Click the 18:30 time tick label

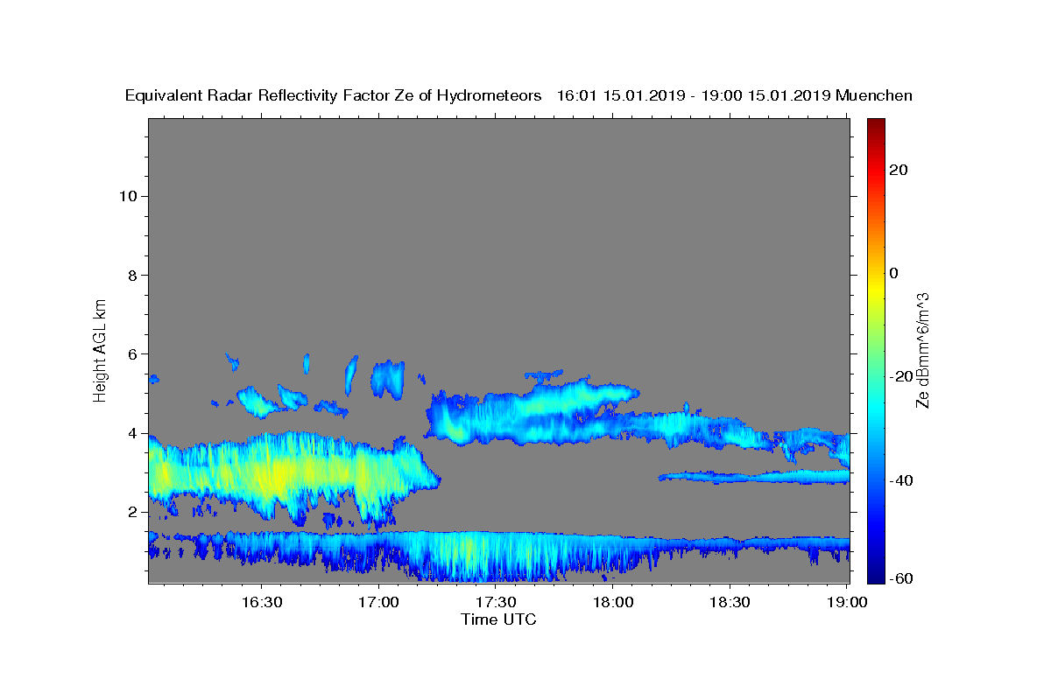pyautogui.click(x=730, y=603)
